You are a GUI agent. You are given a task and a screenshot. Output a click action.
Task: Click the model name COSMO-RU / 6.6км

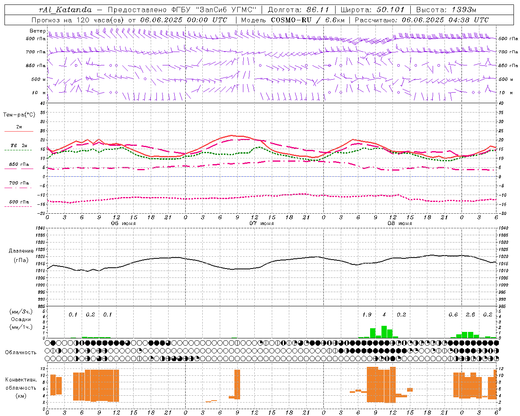(308, 20)
